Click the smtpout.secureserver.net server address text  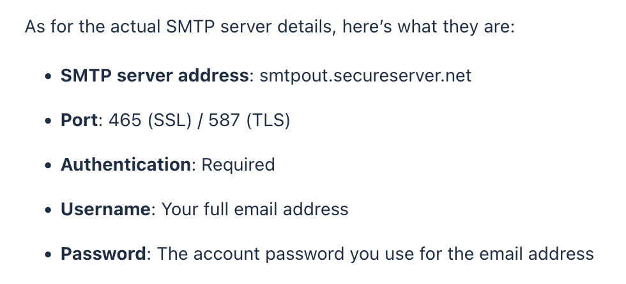pyautogui.click(x=365, y=76)
